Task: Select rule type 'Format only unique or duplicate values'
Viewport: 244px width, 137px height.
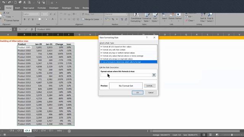Action: (x=128, y=59)
